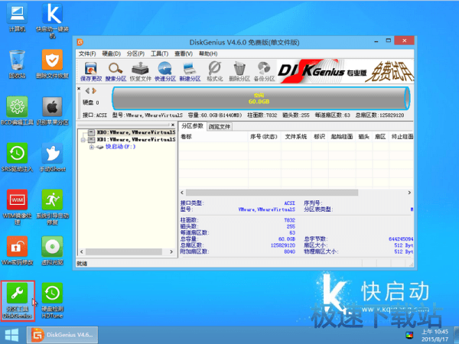Click the DiskGenius 专业版 free trial banner
Image resolution: width=459 pixels, height=344 pixels.
pos(346,70)
